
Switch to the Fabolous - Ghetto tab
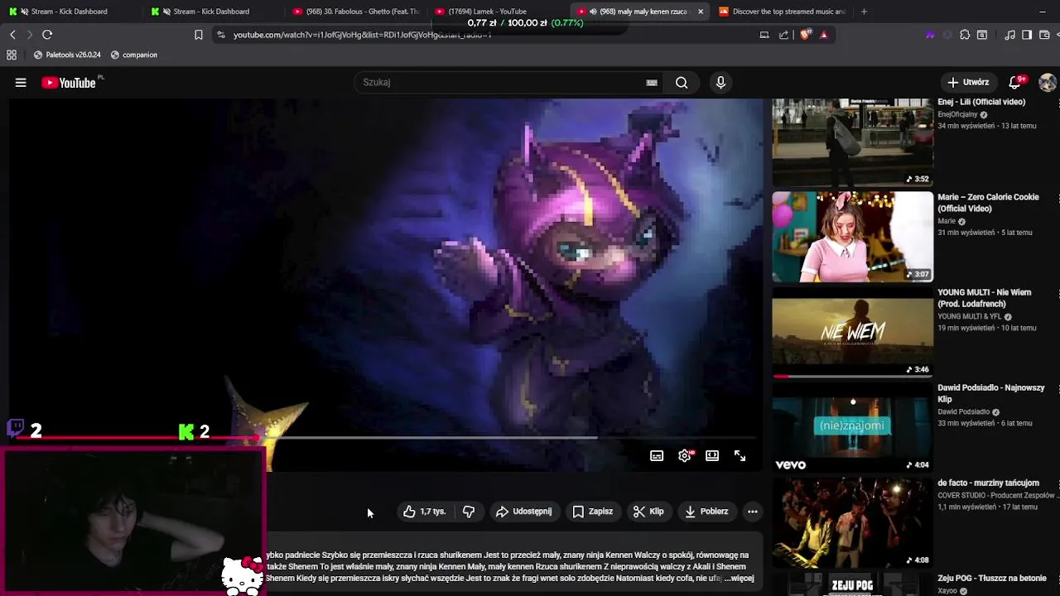pyautogui.click(x=356, y=12)
